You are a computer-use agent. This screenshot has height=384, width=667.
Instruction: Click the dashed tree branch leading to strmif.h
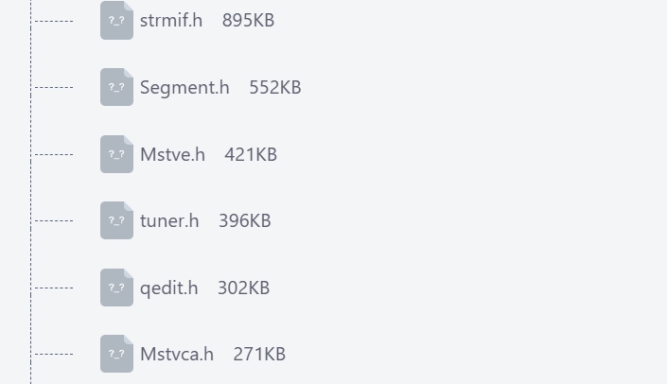coord(54,21)
